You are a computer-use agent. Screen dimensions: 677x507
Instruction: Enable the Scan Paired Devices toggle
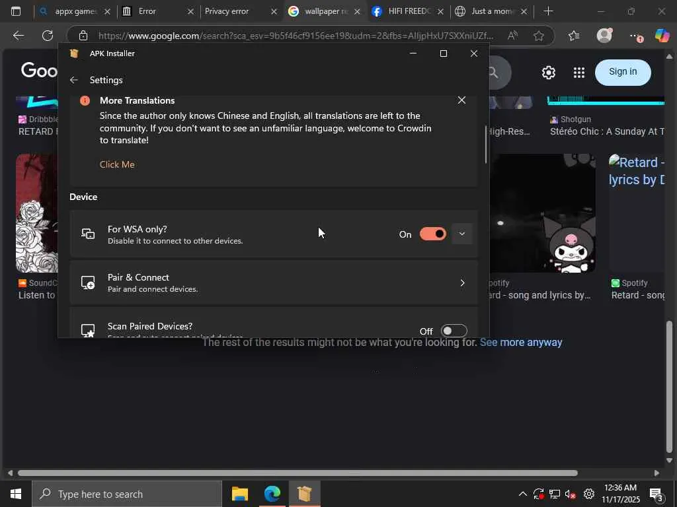coord(454,331)
